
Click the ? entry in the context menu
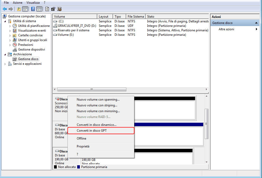[101, 154]
